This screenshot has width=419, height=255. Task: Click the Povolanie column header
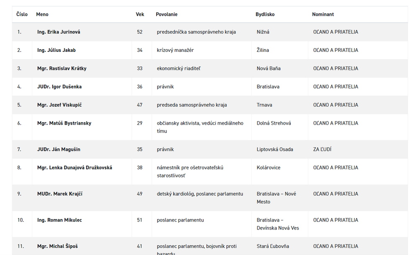click(x=166, y=14)
